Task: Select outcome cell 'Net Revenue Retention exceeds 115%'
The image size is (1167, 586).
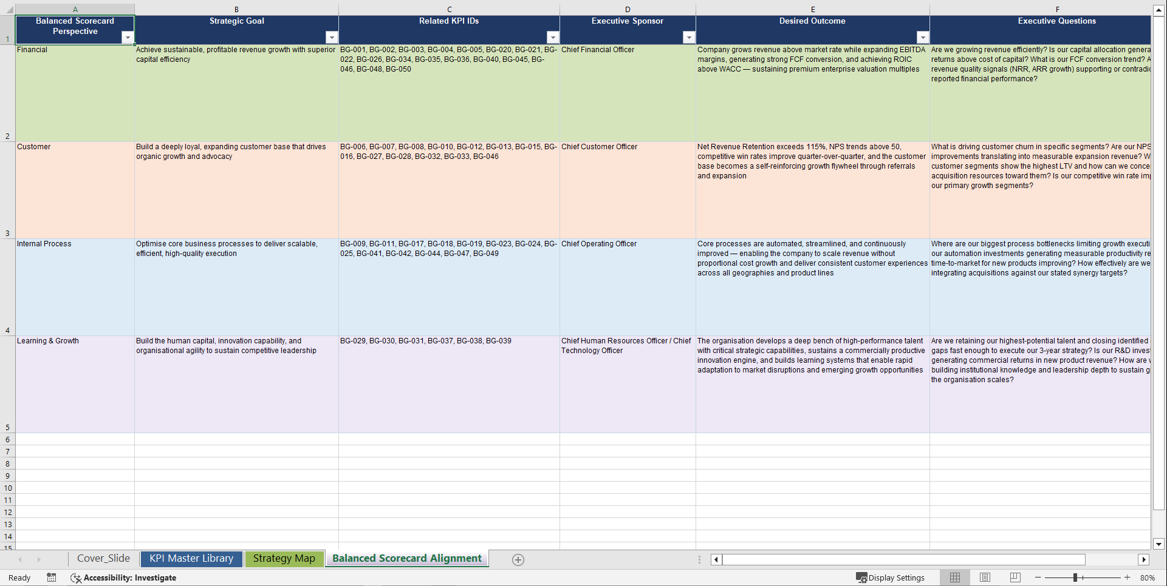Action: point(812,190)
